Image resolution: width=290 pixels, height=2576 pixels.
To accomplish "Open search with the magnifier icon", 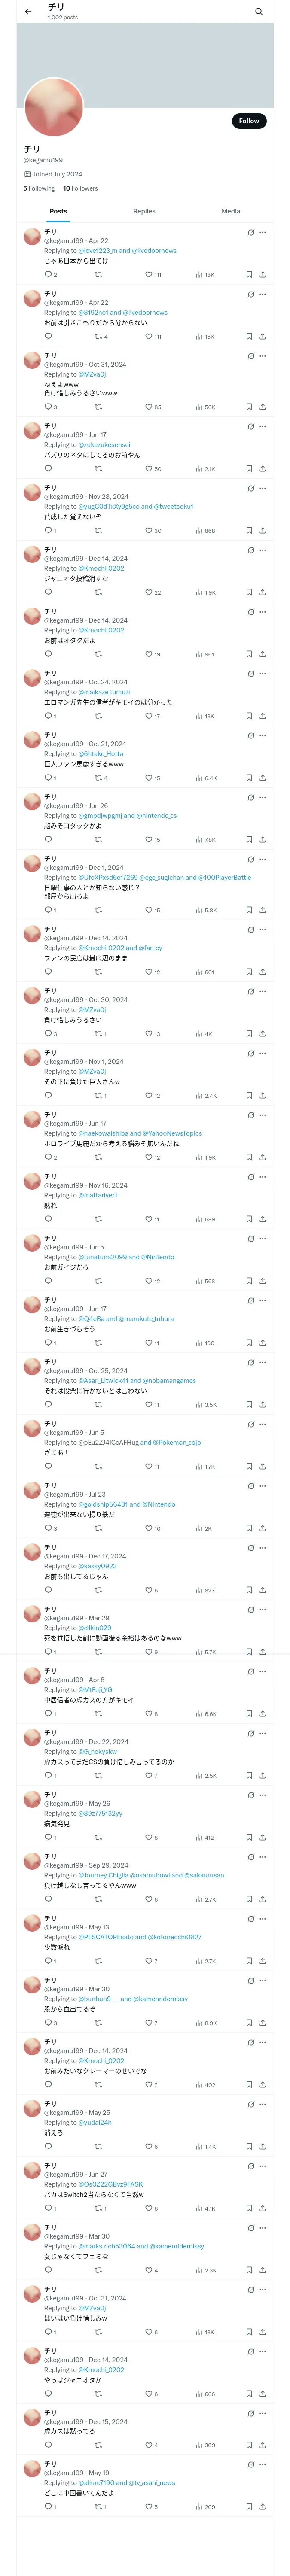I will pos(259,12).
